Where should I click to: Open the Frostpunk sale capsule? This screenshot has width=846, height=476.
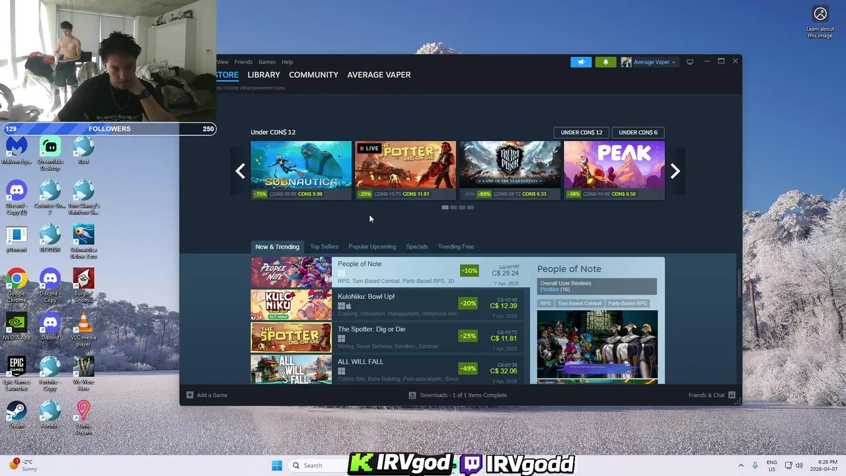pos(510,170)
